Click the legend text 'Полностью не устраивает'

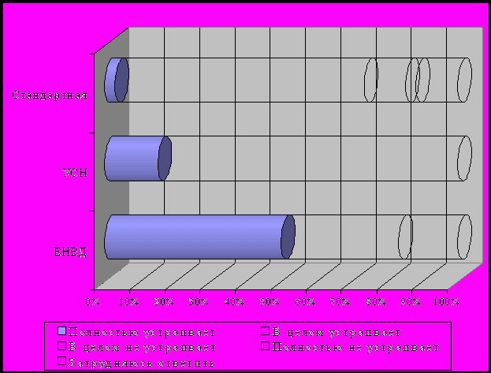tap(355, 347)
